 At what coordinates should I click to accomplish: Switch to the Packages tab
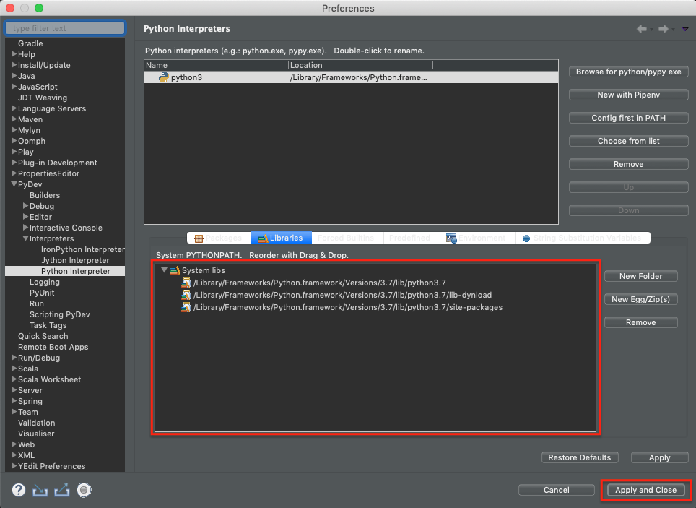[219, 238]
